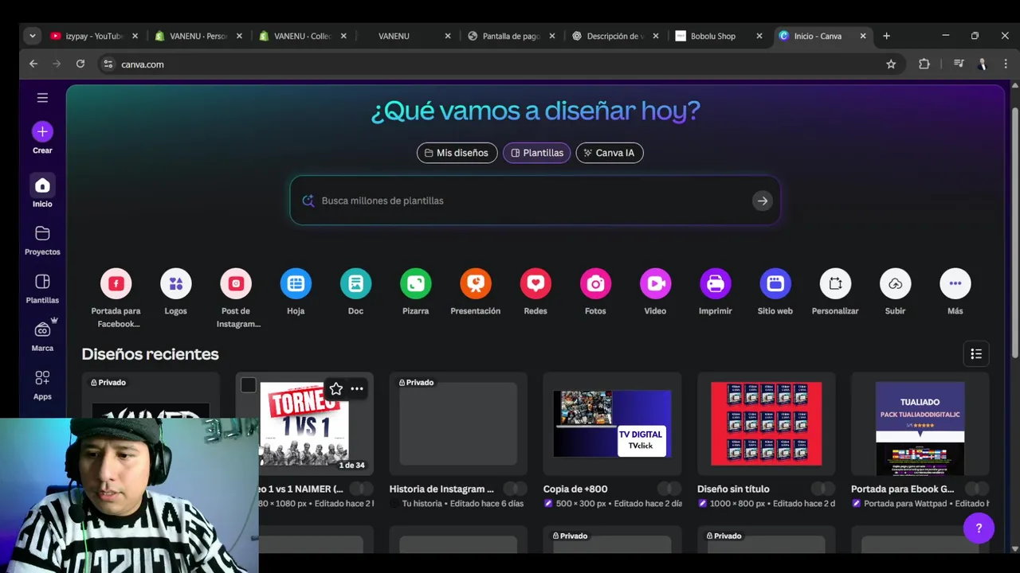The height and width of the screenshot is (573, 1020).
Task: Reload the Canva page
Action: [80, 64]
